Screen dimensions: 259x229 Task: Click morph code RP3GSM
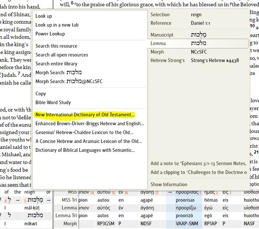pos(106,223)
